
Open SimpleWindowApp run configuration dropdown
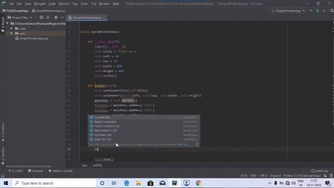click(x=288, y=10)
